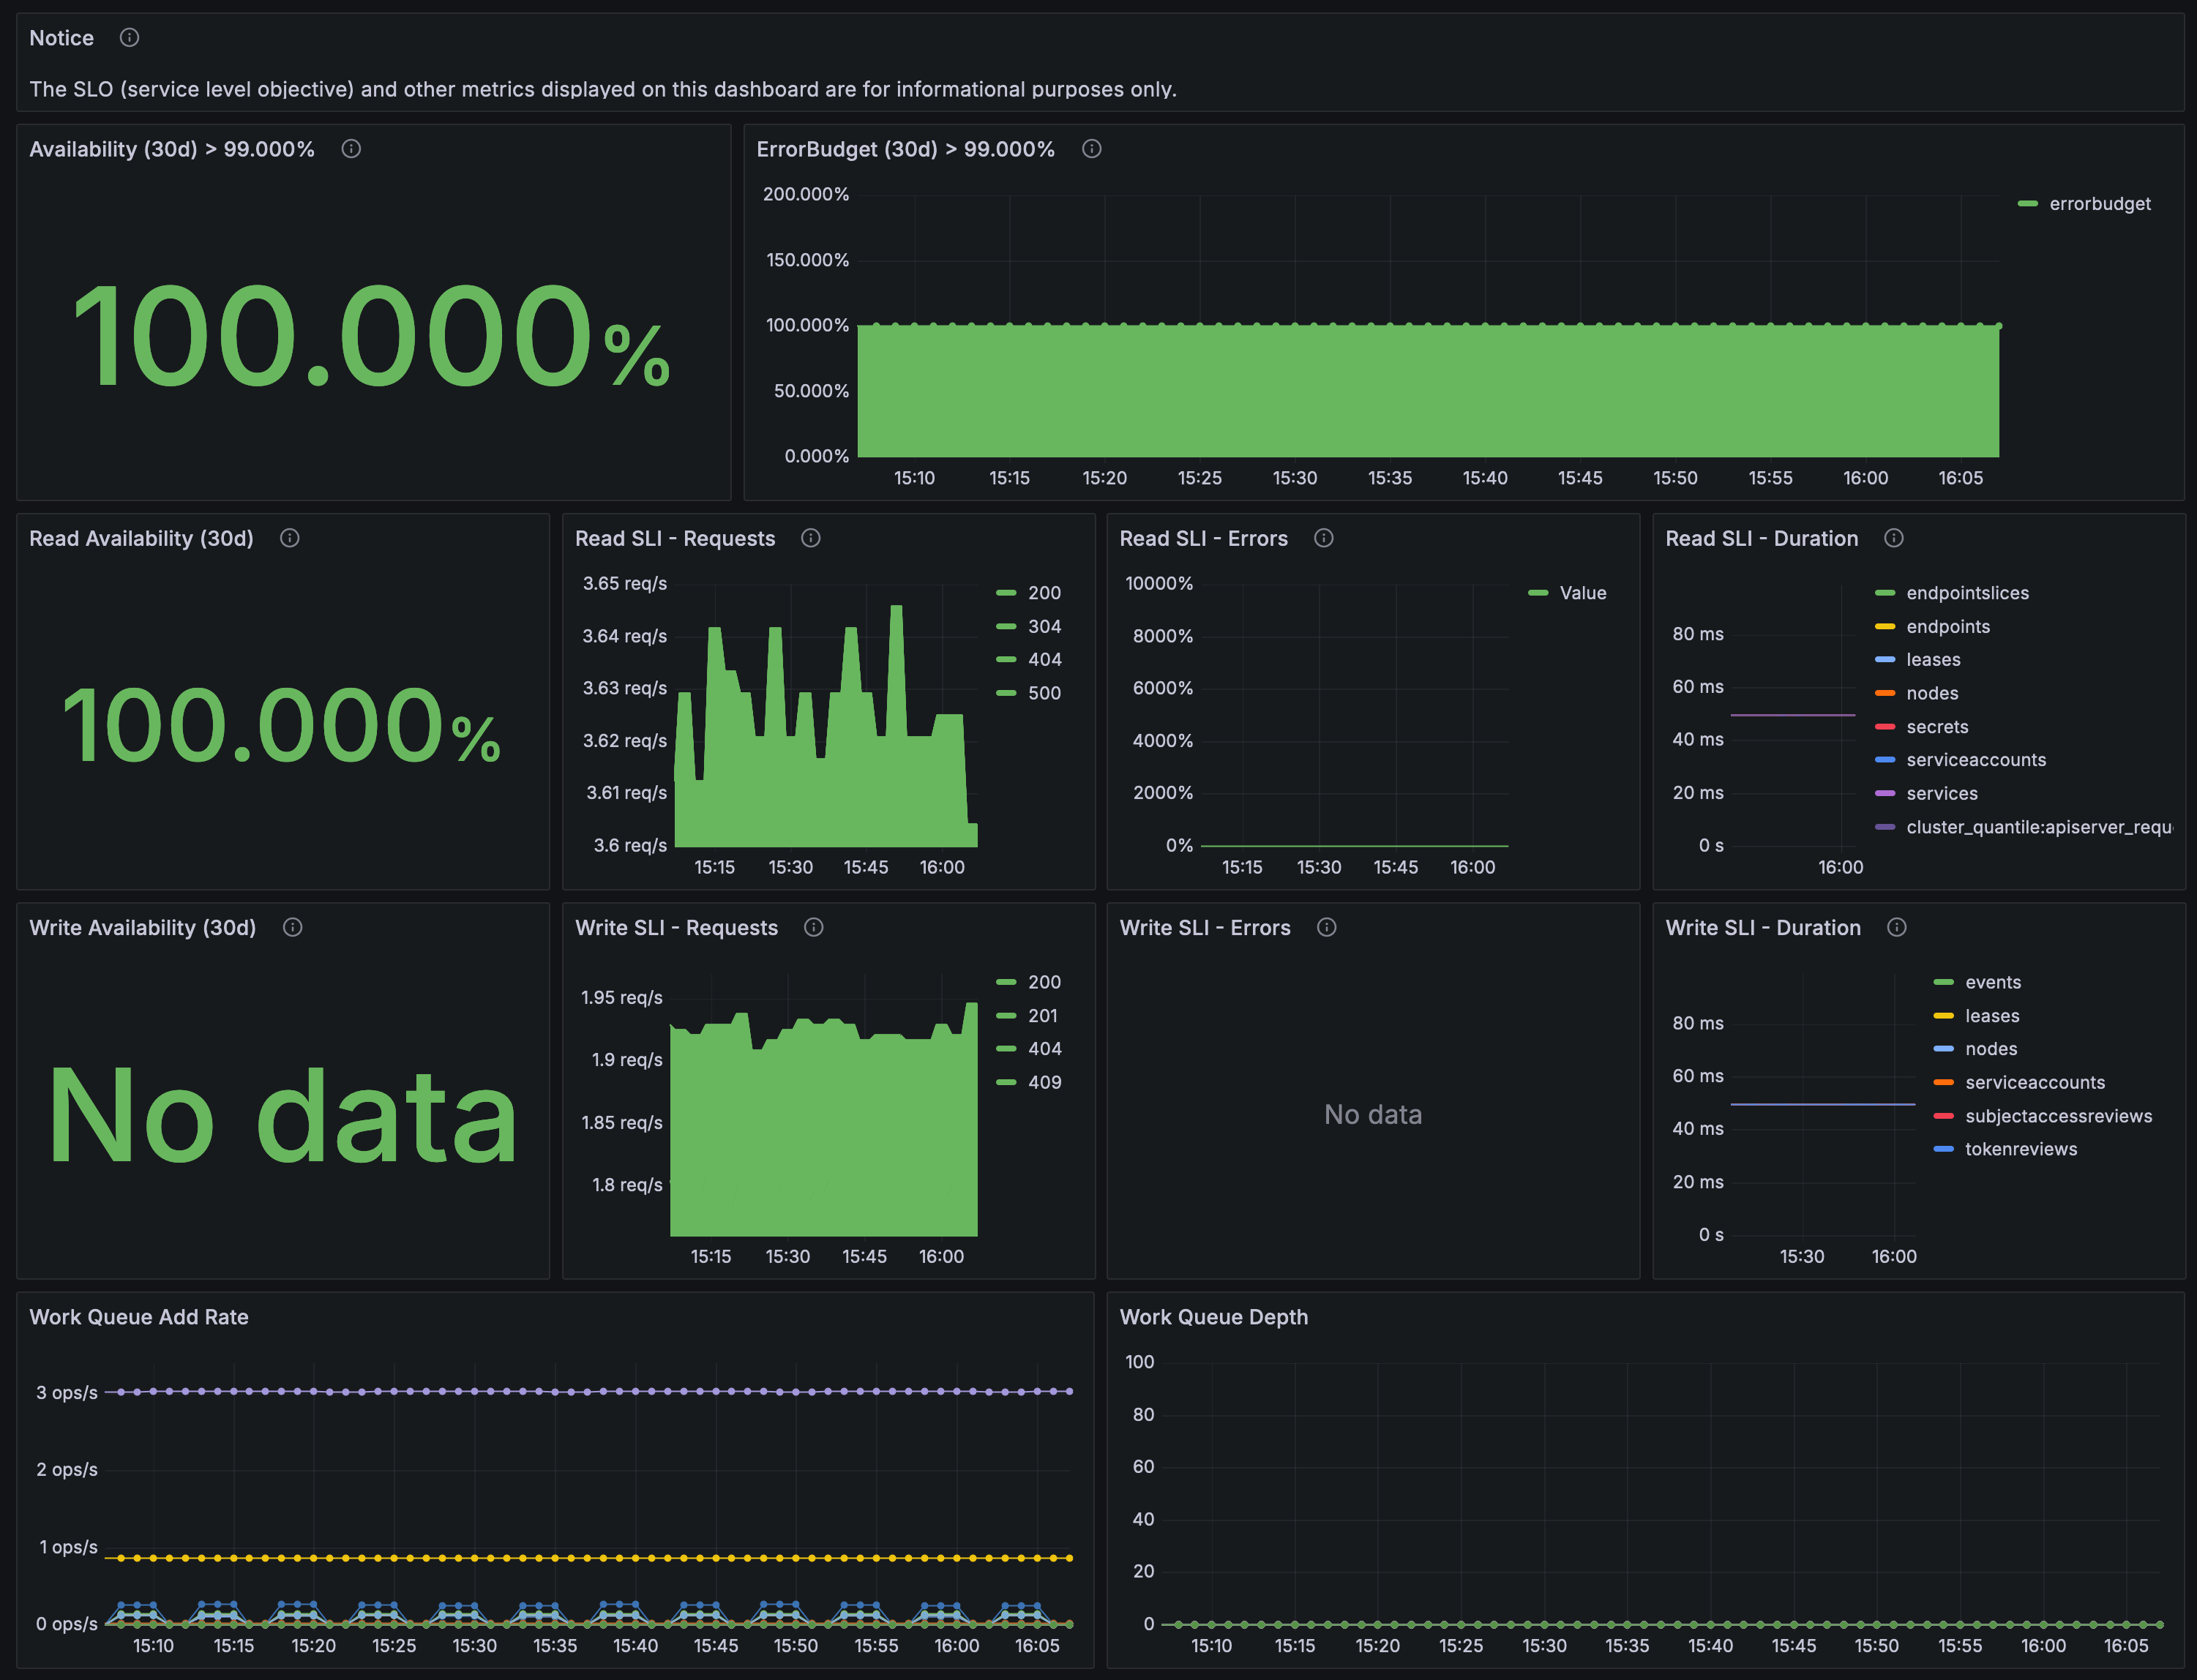Click the Read SLI - Errors info icon
Viewport: 2197px width, 1680px height.
click(x=1324, y=538)
